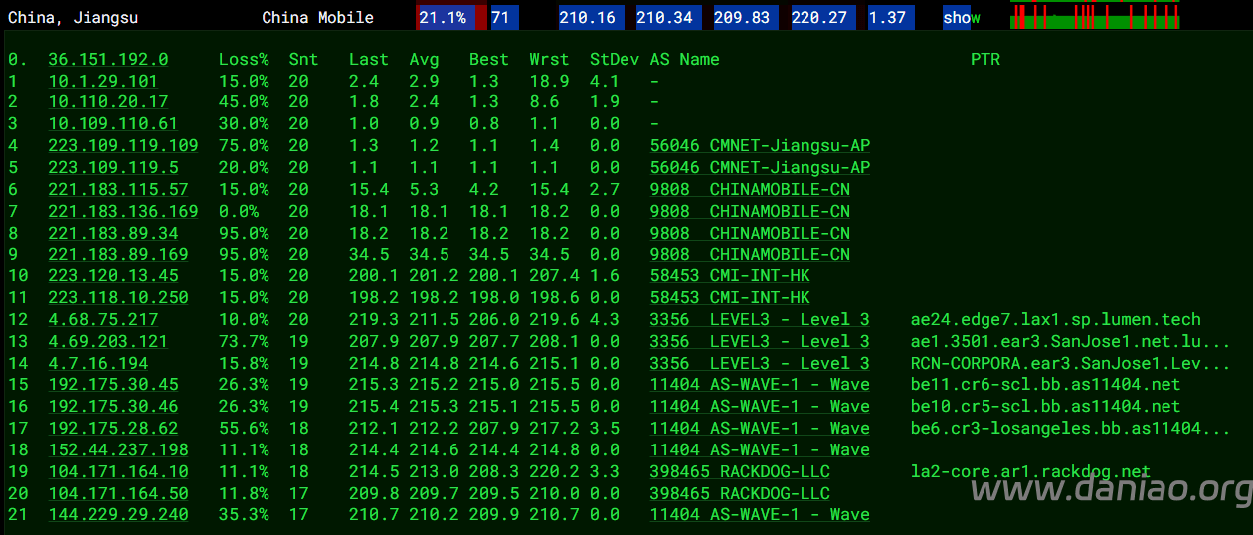Click the 'Wrst' column header

550,60
